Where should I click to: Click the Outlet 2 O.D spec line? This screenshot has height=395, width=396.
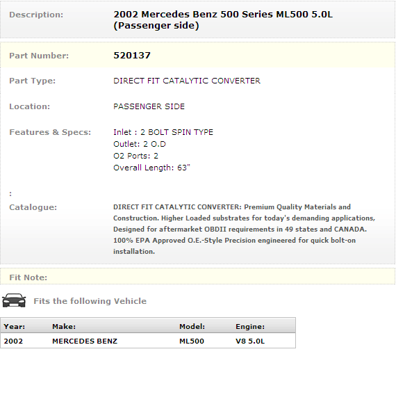pyautogui.click(x=140, y=144)
